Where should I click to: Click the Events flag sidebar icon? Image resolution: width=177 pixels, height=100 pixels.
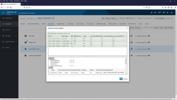click(x=3, y=47)
